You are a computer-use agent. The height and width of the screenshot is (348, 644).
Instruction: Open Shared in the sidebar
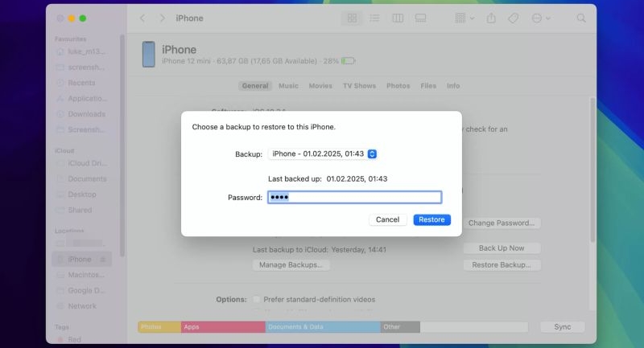81,210
